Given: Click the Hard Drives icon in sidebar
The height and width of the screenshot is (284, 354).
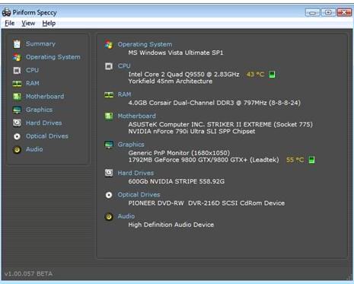Looking at the screenshot, I should [17, 123].
